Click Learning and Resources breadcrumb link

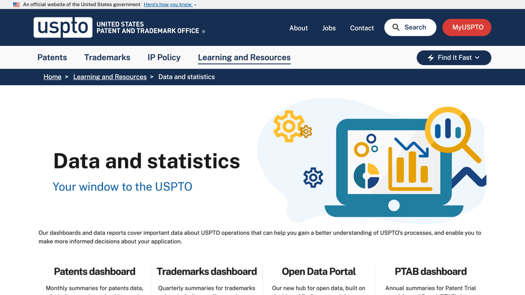110,77
